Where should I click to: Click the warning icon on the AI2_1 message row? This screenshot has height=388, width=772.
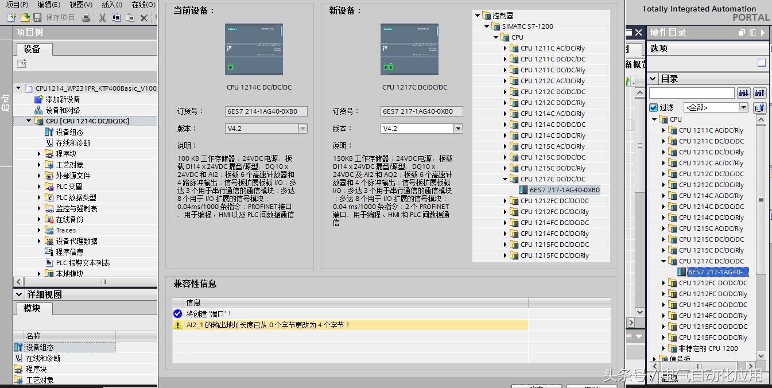pos(178,325)
